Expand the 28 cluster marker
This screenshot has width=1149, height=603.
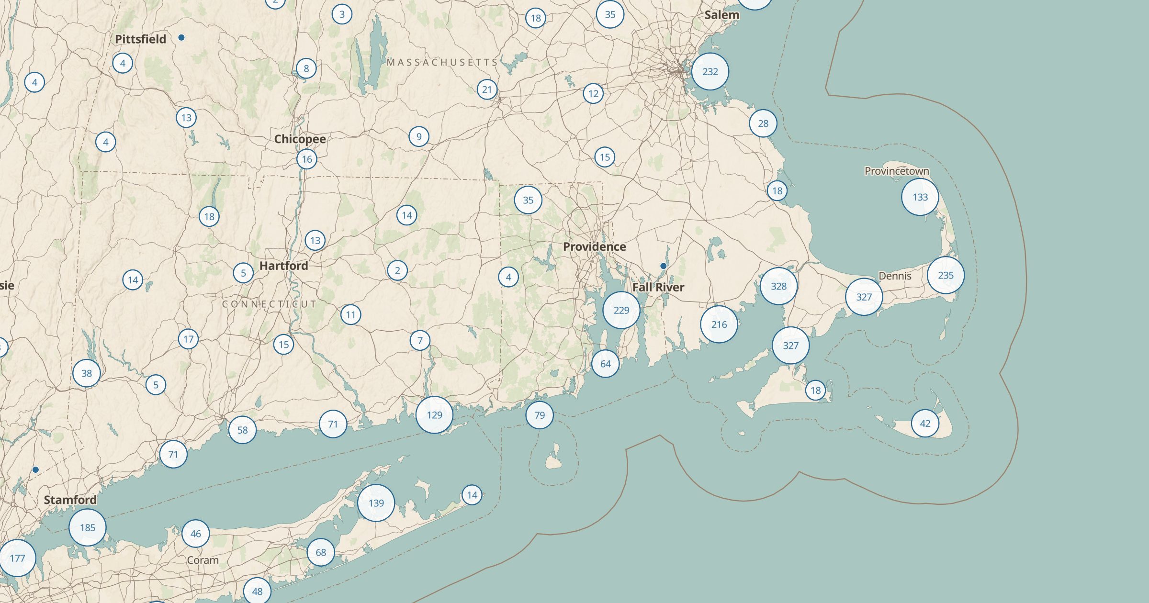(763, 123)
